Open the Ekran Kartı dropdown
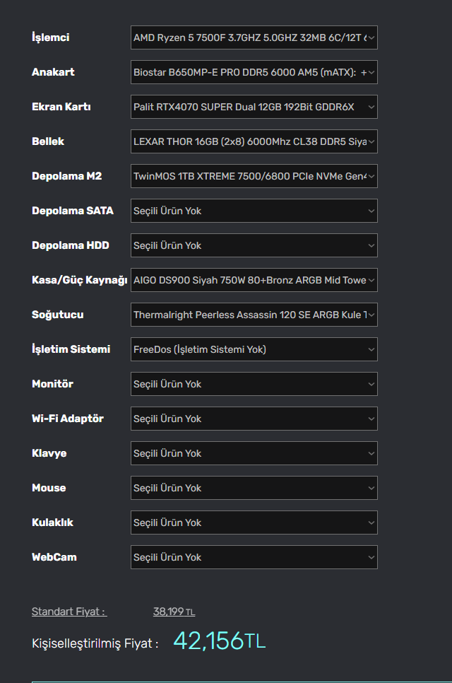The image size is (452, 683). 254,107
